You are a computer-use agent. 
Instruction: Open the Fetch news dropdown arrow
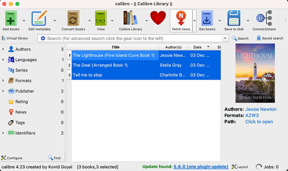[x=194, y=20]
